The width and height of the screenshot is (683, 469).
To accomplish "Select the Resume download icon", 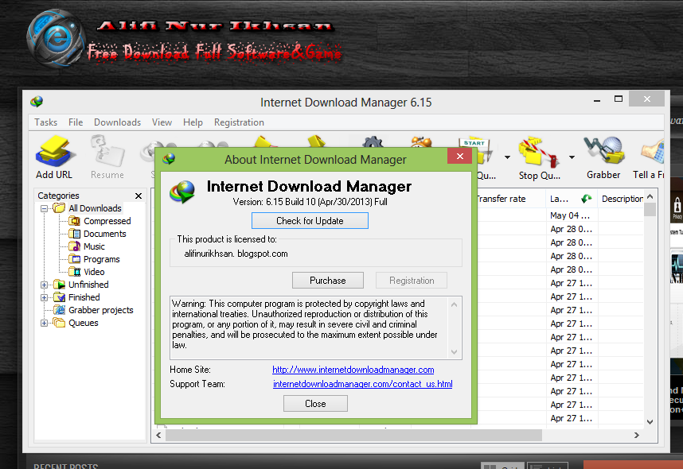I will coord(107,151).
